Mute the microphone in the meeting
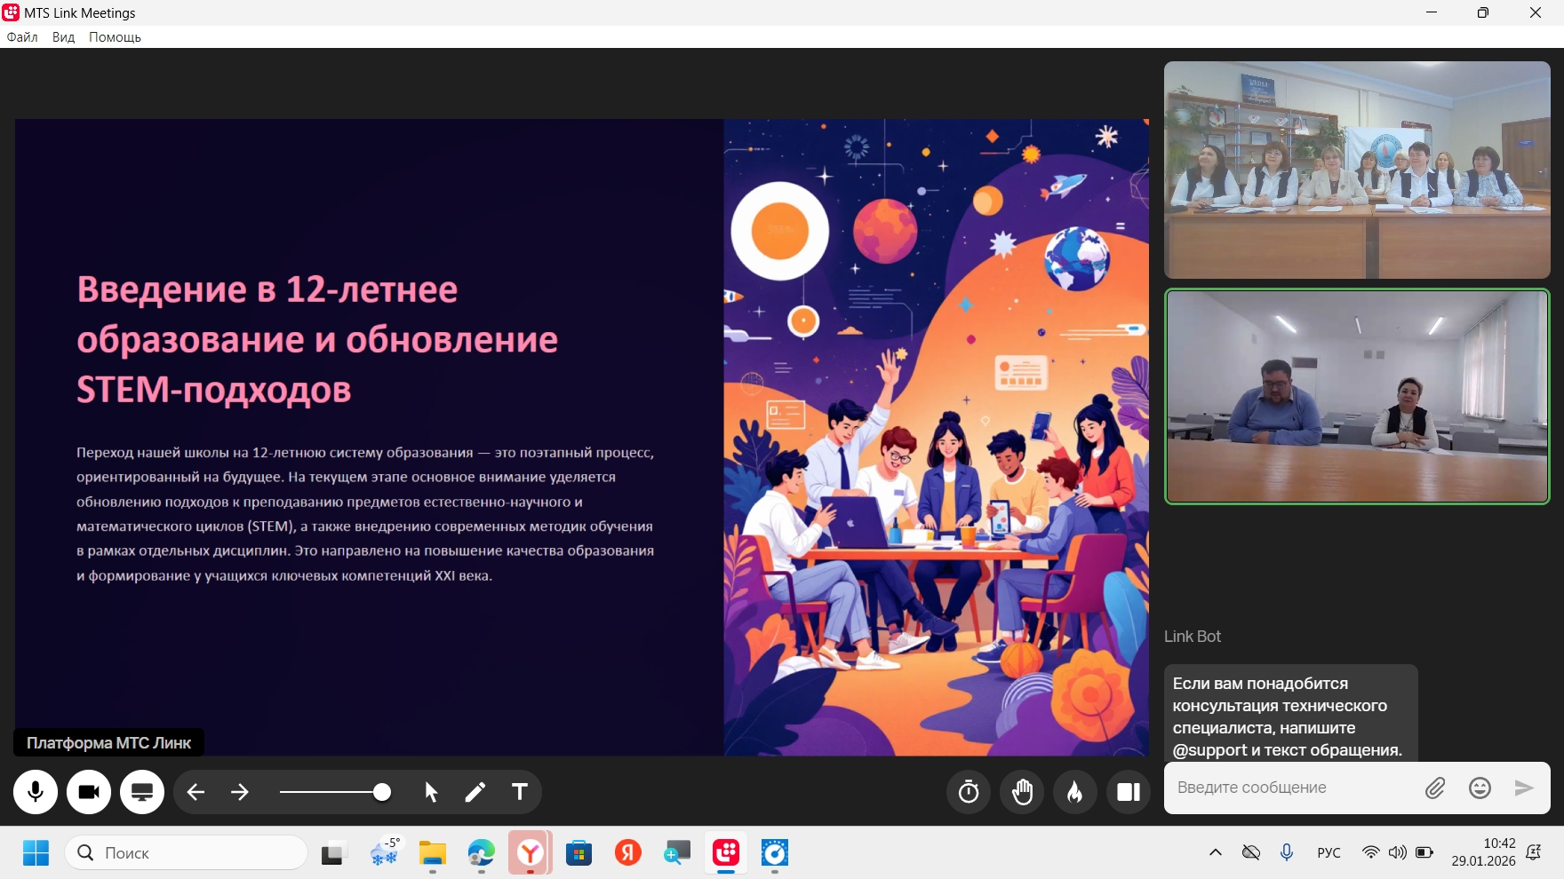This screenshot has height=879, width=1564. (36, 792)
